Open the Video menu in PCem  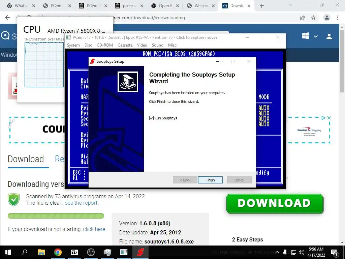pos(142,45)
